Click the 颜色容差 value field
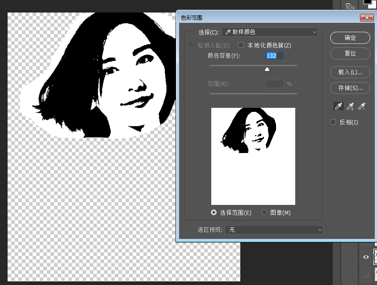Screen dimensions: 377x285 [x=275, y=55]
